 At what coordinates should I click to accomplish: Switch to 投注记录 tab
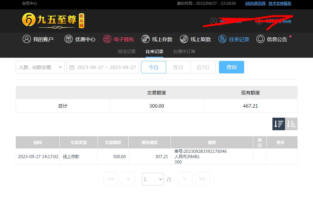pyautogui.click(x=127, y=51)
